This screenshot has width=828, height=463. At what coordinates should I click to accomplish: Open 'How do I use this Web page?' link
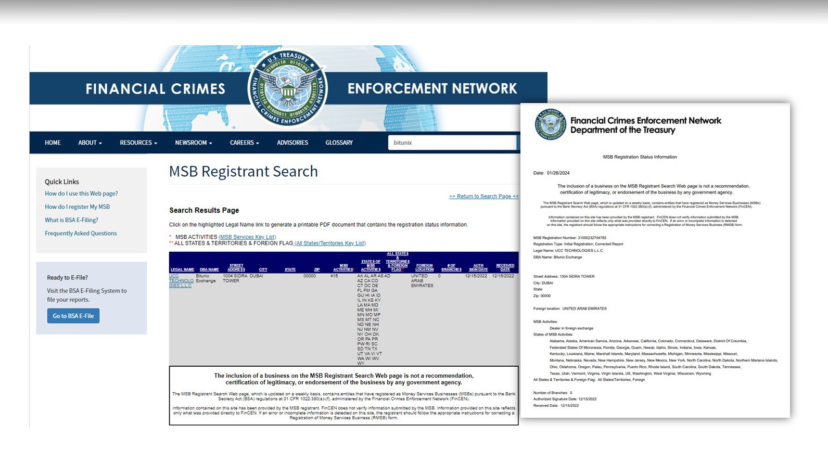[81, 194]
